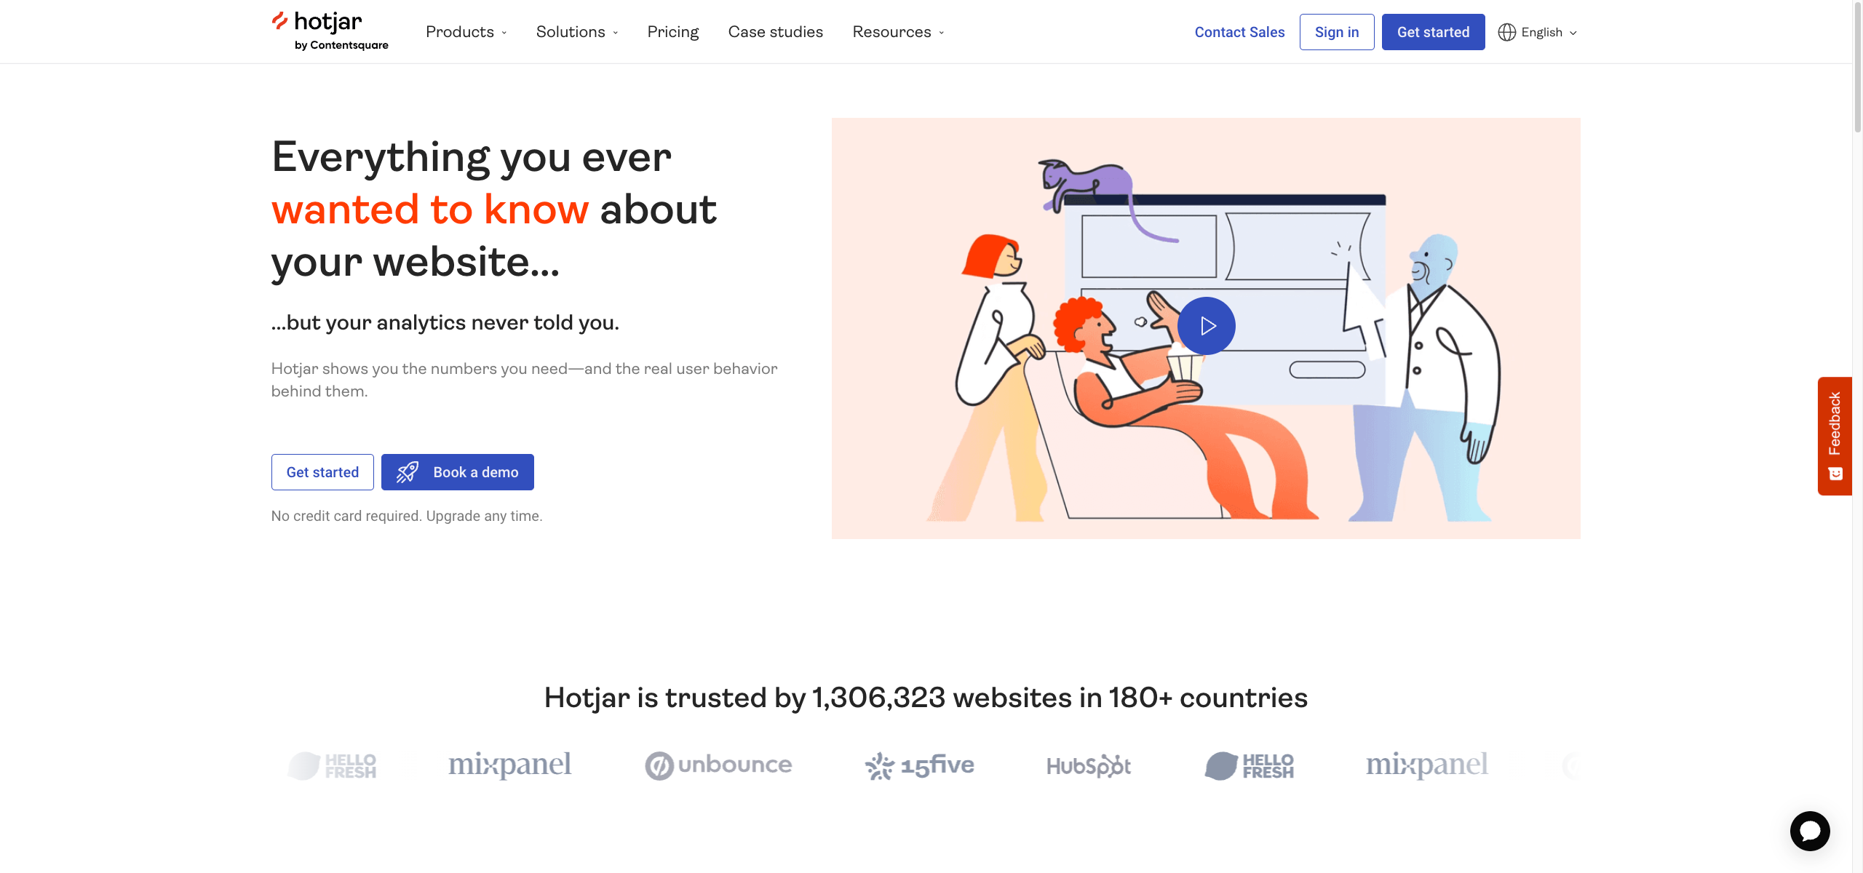Click the full-color Hello Fresh logo
The width and height of the screenshot is (1863, 873).
tap(1249, 765)
